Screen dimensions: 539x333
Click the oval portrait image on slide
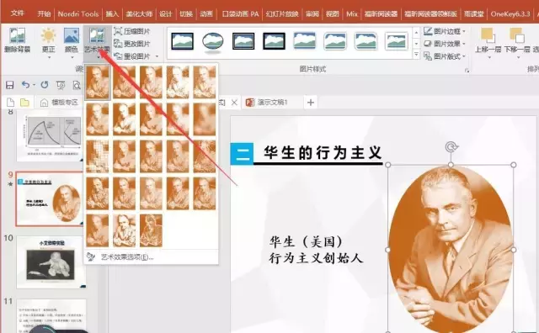451,249
